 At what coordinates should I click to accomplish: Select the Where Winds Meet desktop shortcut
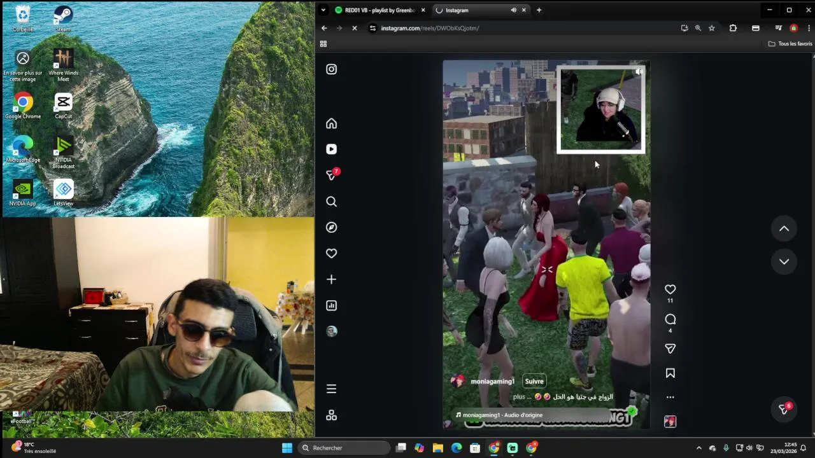coord(63,65)
